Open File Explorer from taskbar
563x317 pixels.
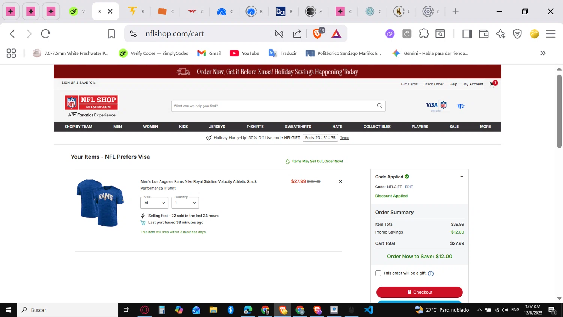(214, 310)
